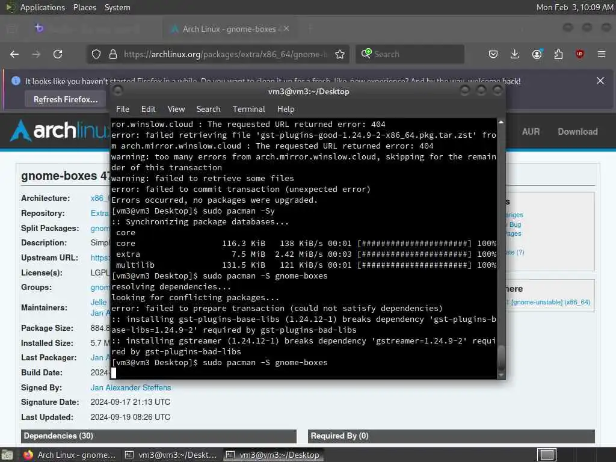Image resolution: width=616 pixels, height=462 pixels.
Task: Click the clock Mon Feb 3, 10:09 AM
Action: [x=574, y=7]
